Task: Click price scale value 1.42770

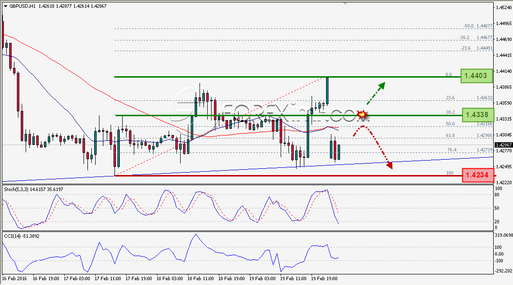Action: [504, 151]
